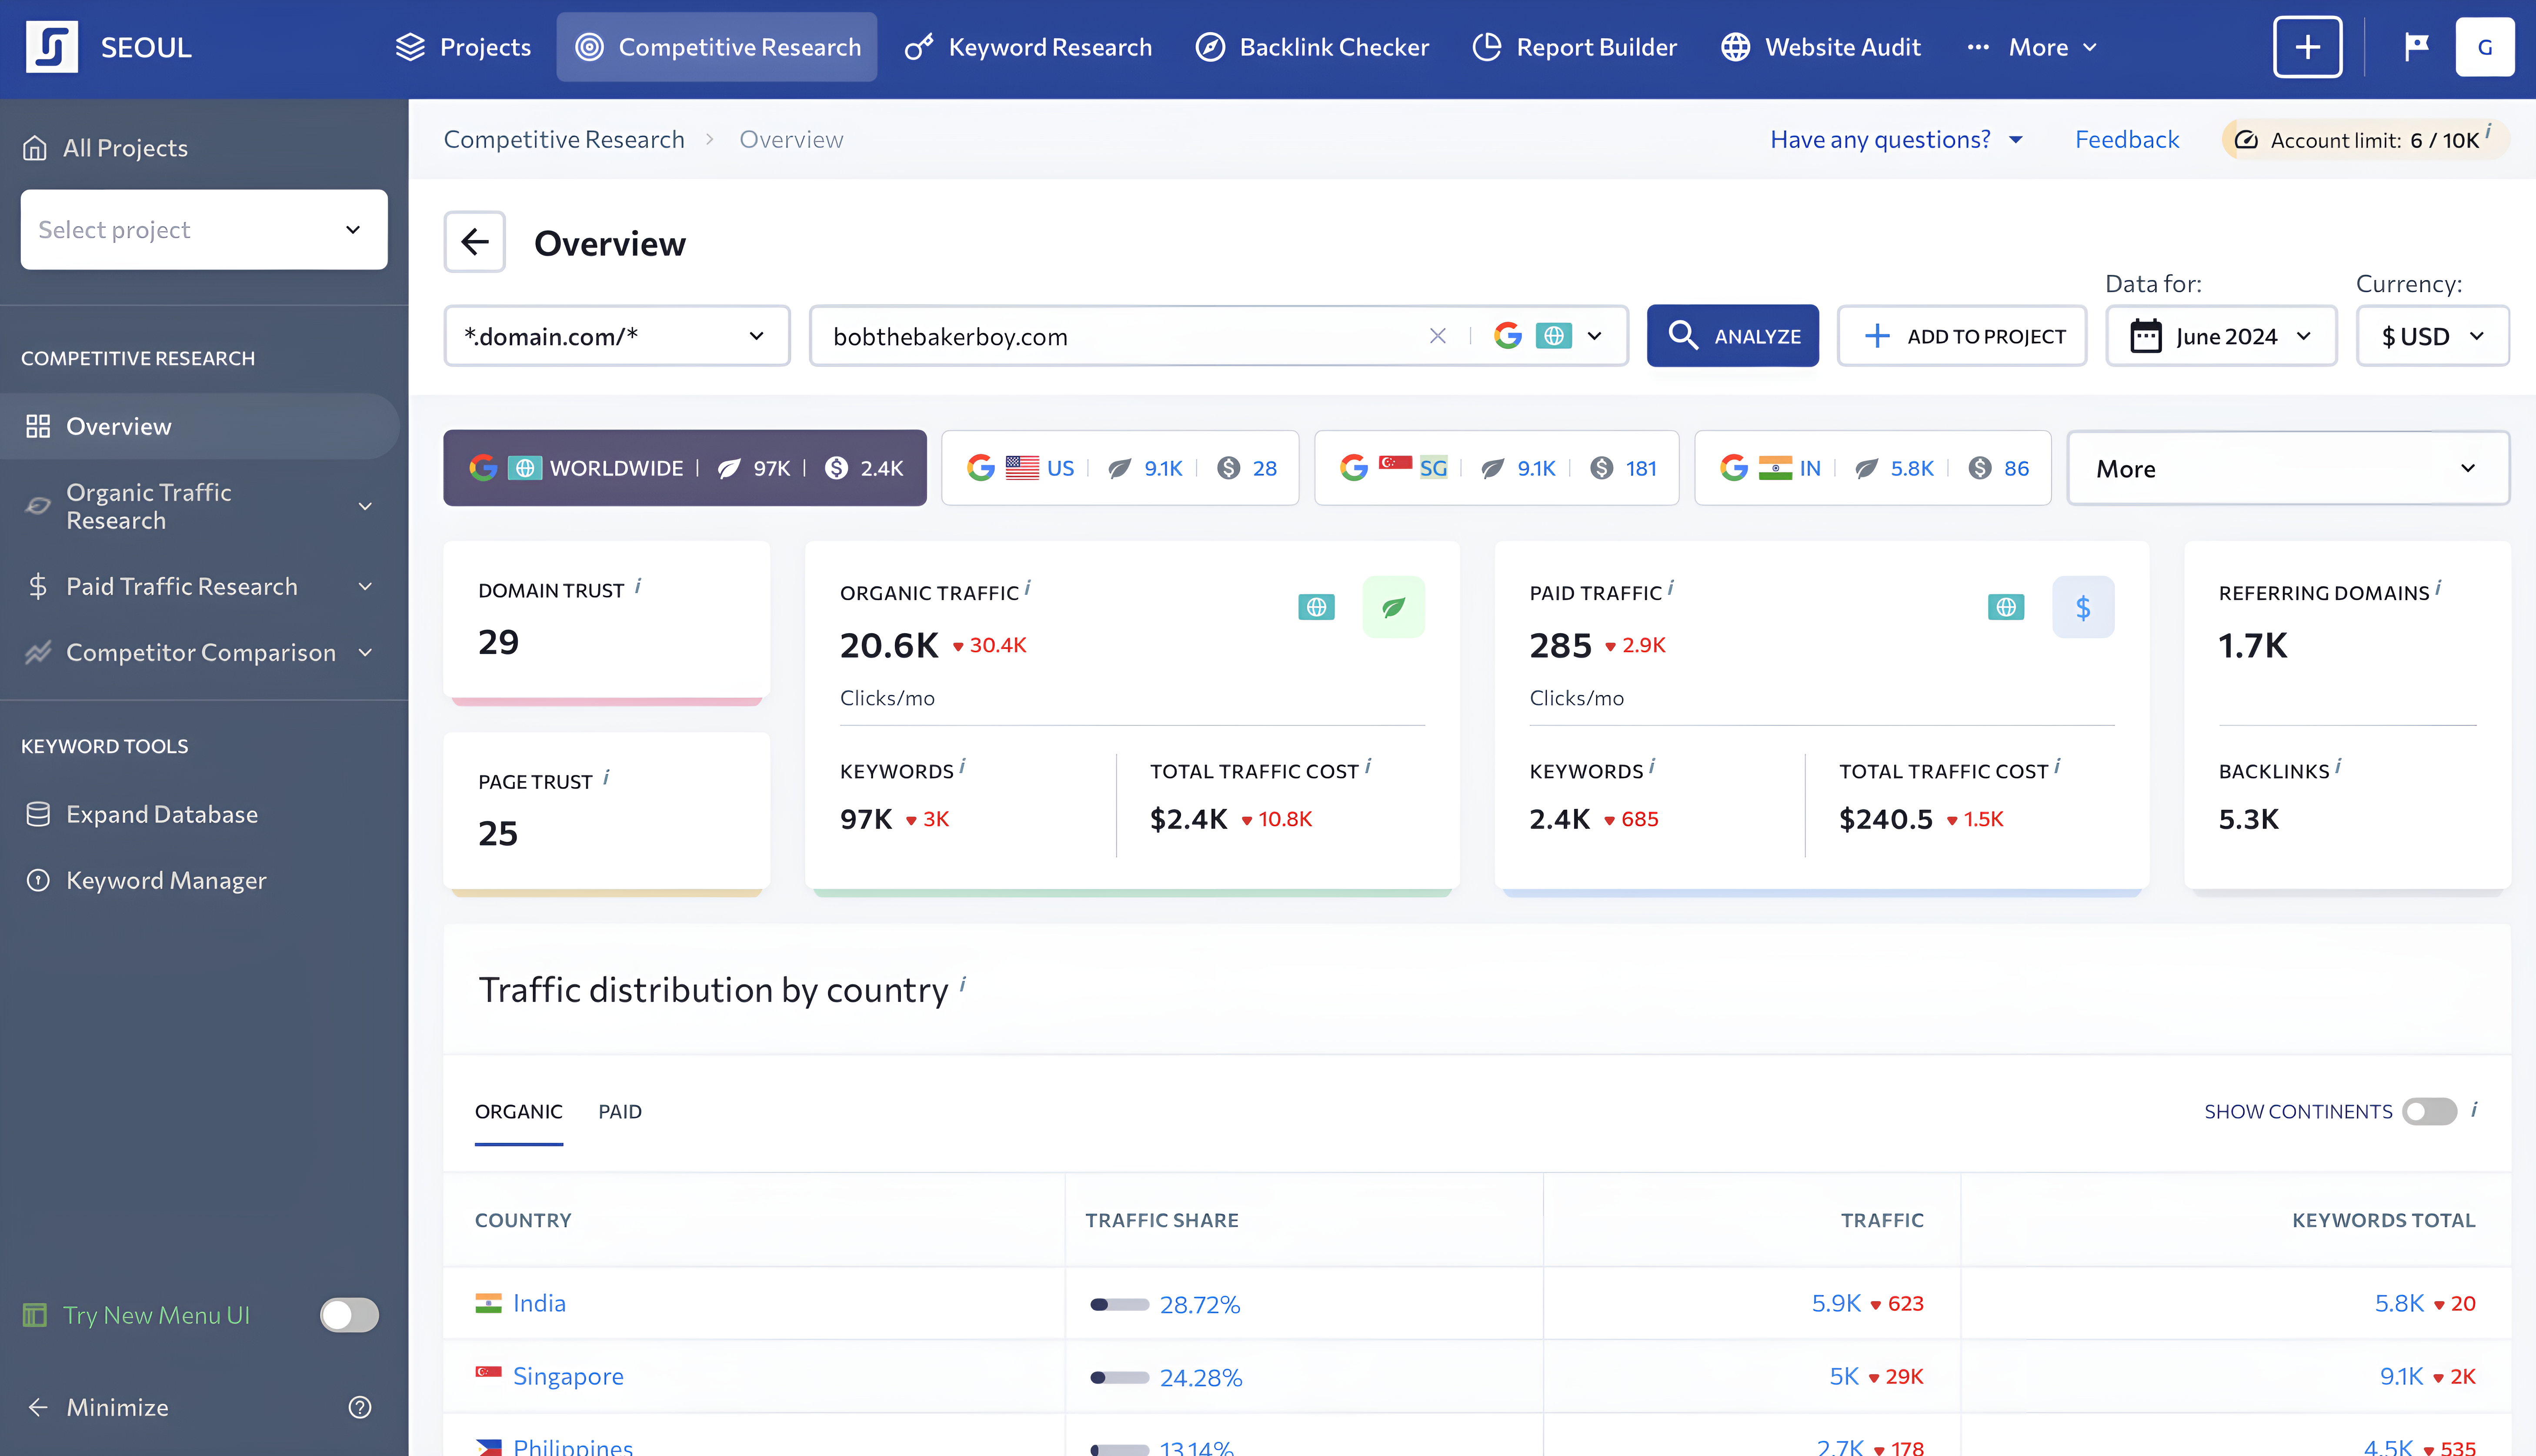Open the Select project dropdown
The height and width of the screenshot is (1456, 2536).
point(204,230)
